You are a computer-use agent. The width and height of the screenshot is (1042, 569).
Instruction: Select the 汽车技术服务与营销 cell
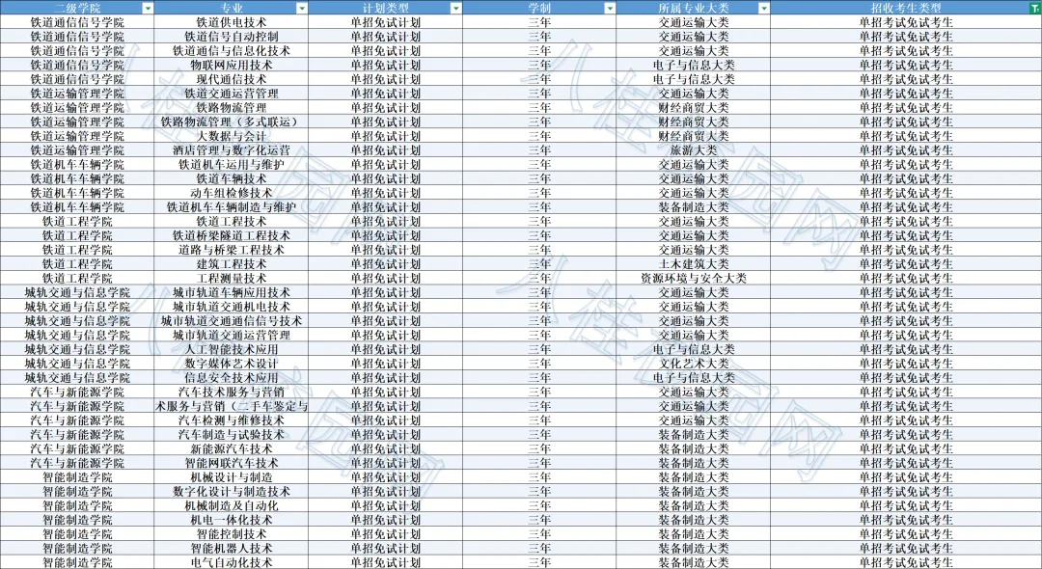[232, 392]
